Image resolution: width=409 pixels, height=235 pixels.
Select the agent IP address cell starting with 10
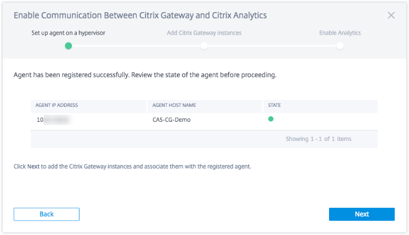(52, 120)
